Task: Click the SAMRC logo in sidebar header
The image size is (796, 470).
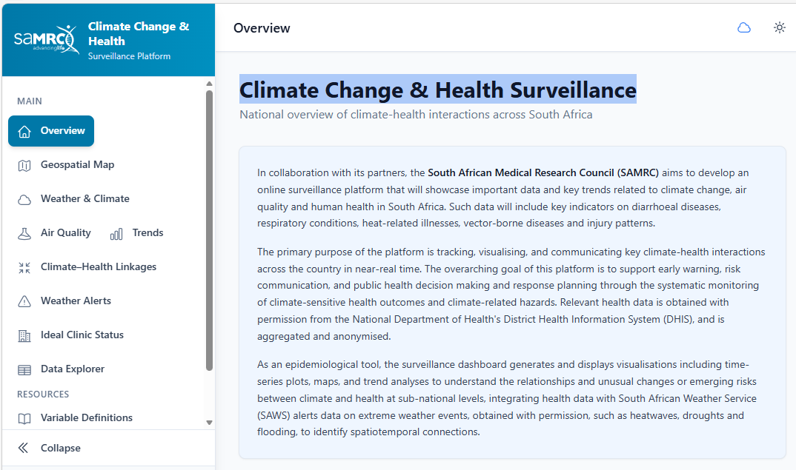Action: pyautogui.click(x=47, y=39)
